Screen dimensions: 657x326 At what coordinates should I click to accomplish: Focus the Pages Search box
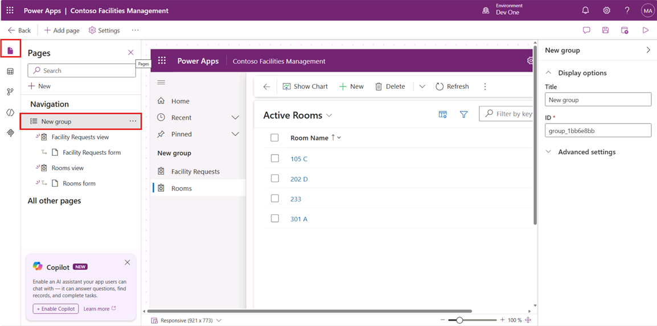82,71
